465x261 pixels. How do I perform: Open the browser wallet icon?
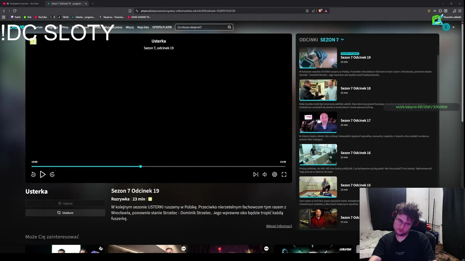(x=446, y=11)
